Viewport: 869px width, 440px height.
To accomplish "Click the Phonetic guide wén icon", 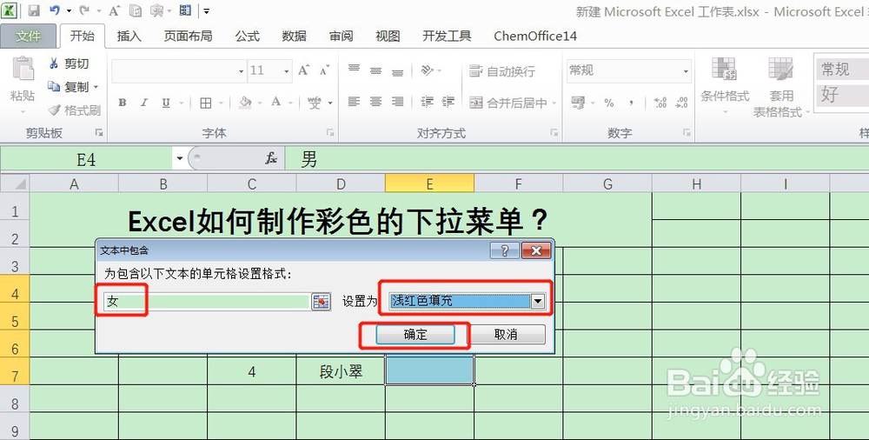I will 315,103.
